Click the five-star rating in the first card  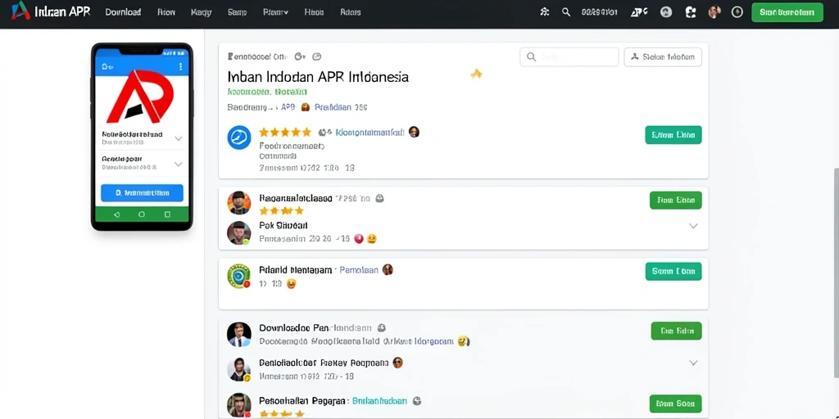284,132
